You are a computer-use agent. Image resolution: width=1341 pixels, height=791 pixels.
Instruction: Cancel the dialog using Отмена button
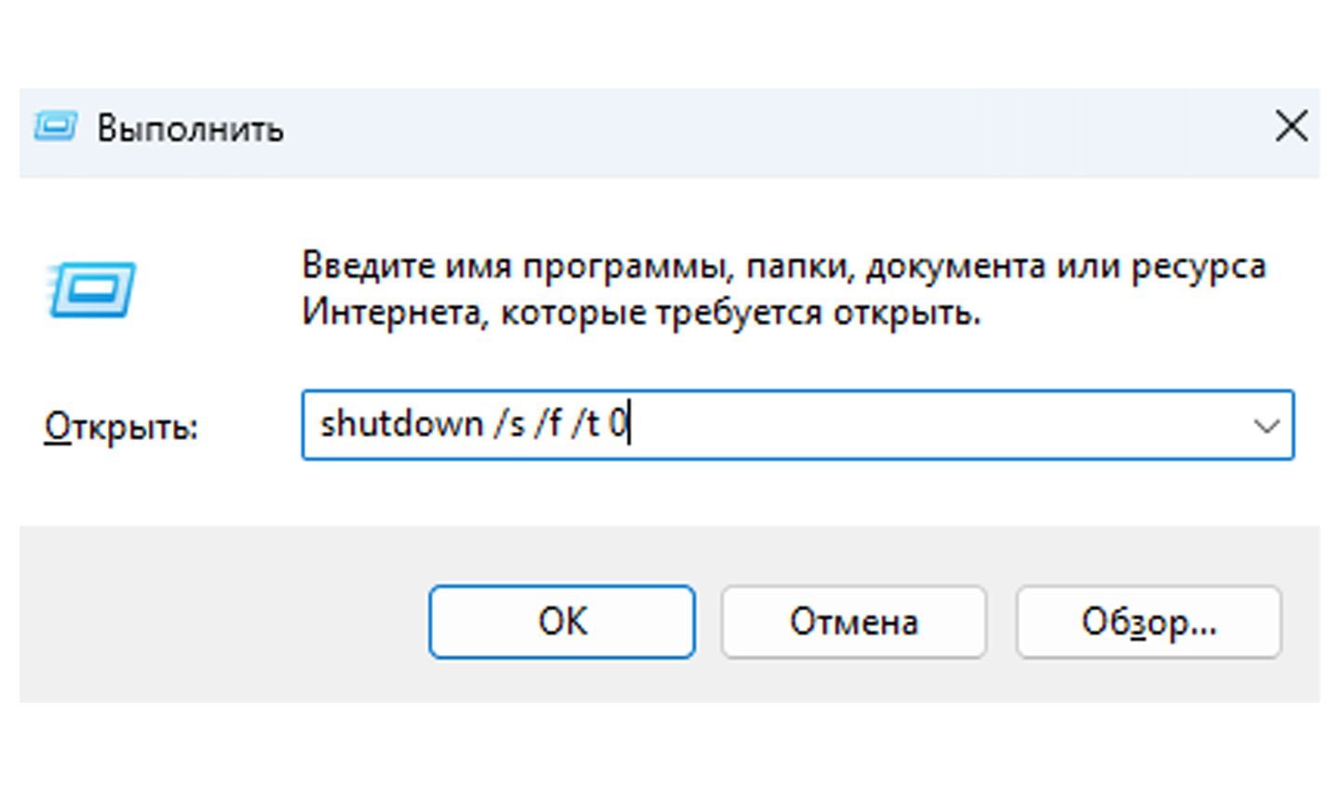click(854, 622)
